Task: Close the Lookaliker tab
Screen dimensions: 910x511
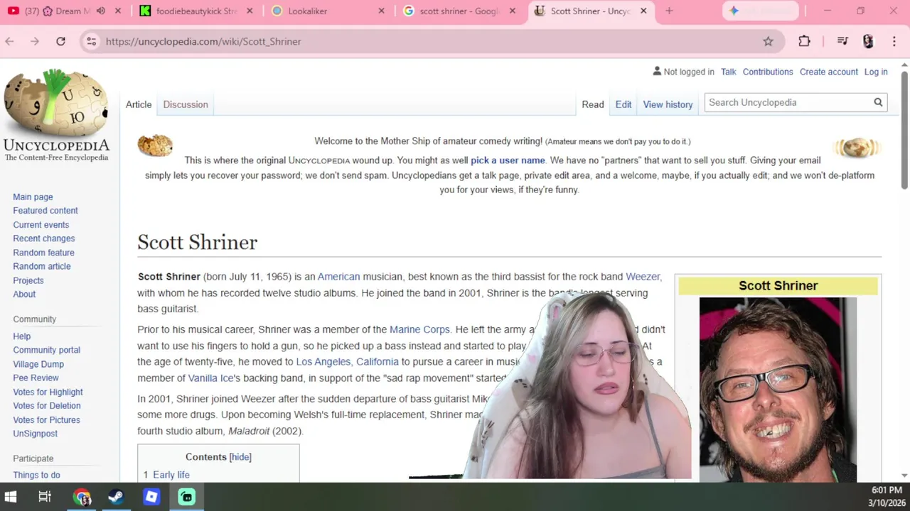Action: point(381,11)
